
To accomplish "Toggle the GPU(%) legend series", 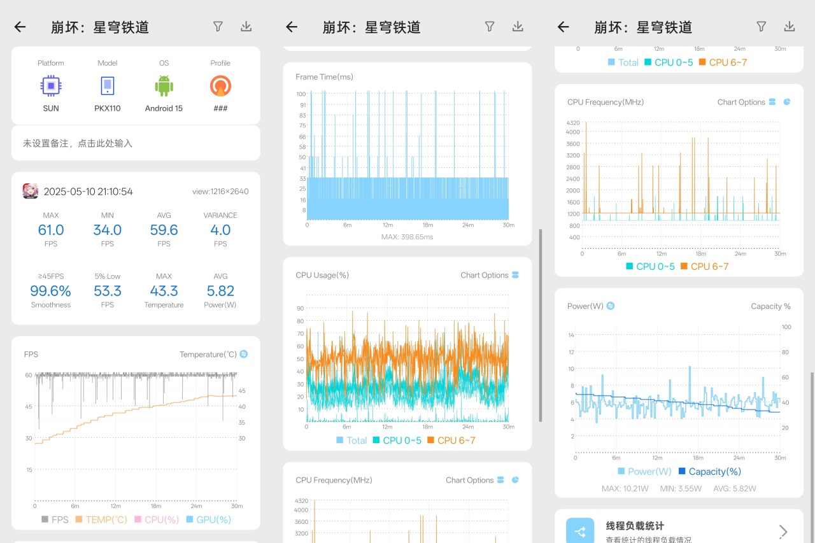I will 209,519.
